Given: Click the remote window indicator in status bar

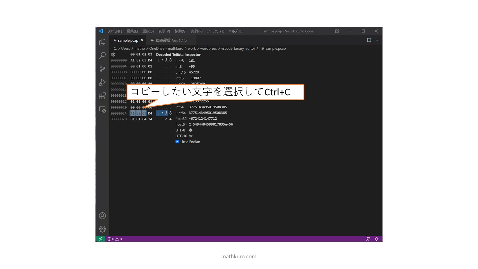Looking at the screenshot, I should tap(100, 239).
